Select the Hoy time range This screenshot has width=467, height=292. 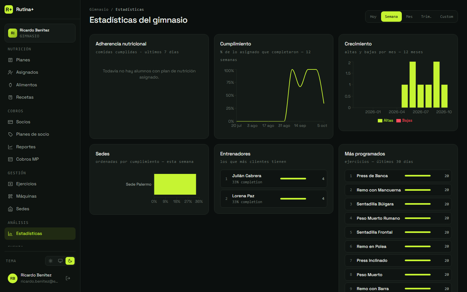click(x=373, y=17)
